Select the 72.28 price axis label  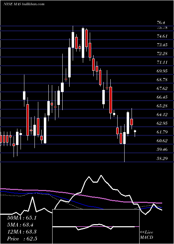tap(163, 54)
